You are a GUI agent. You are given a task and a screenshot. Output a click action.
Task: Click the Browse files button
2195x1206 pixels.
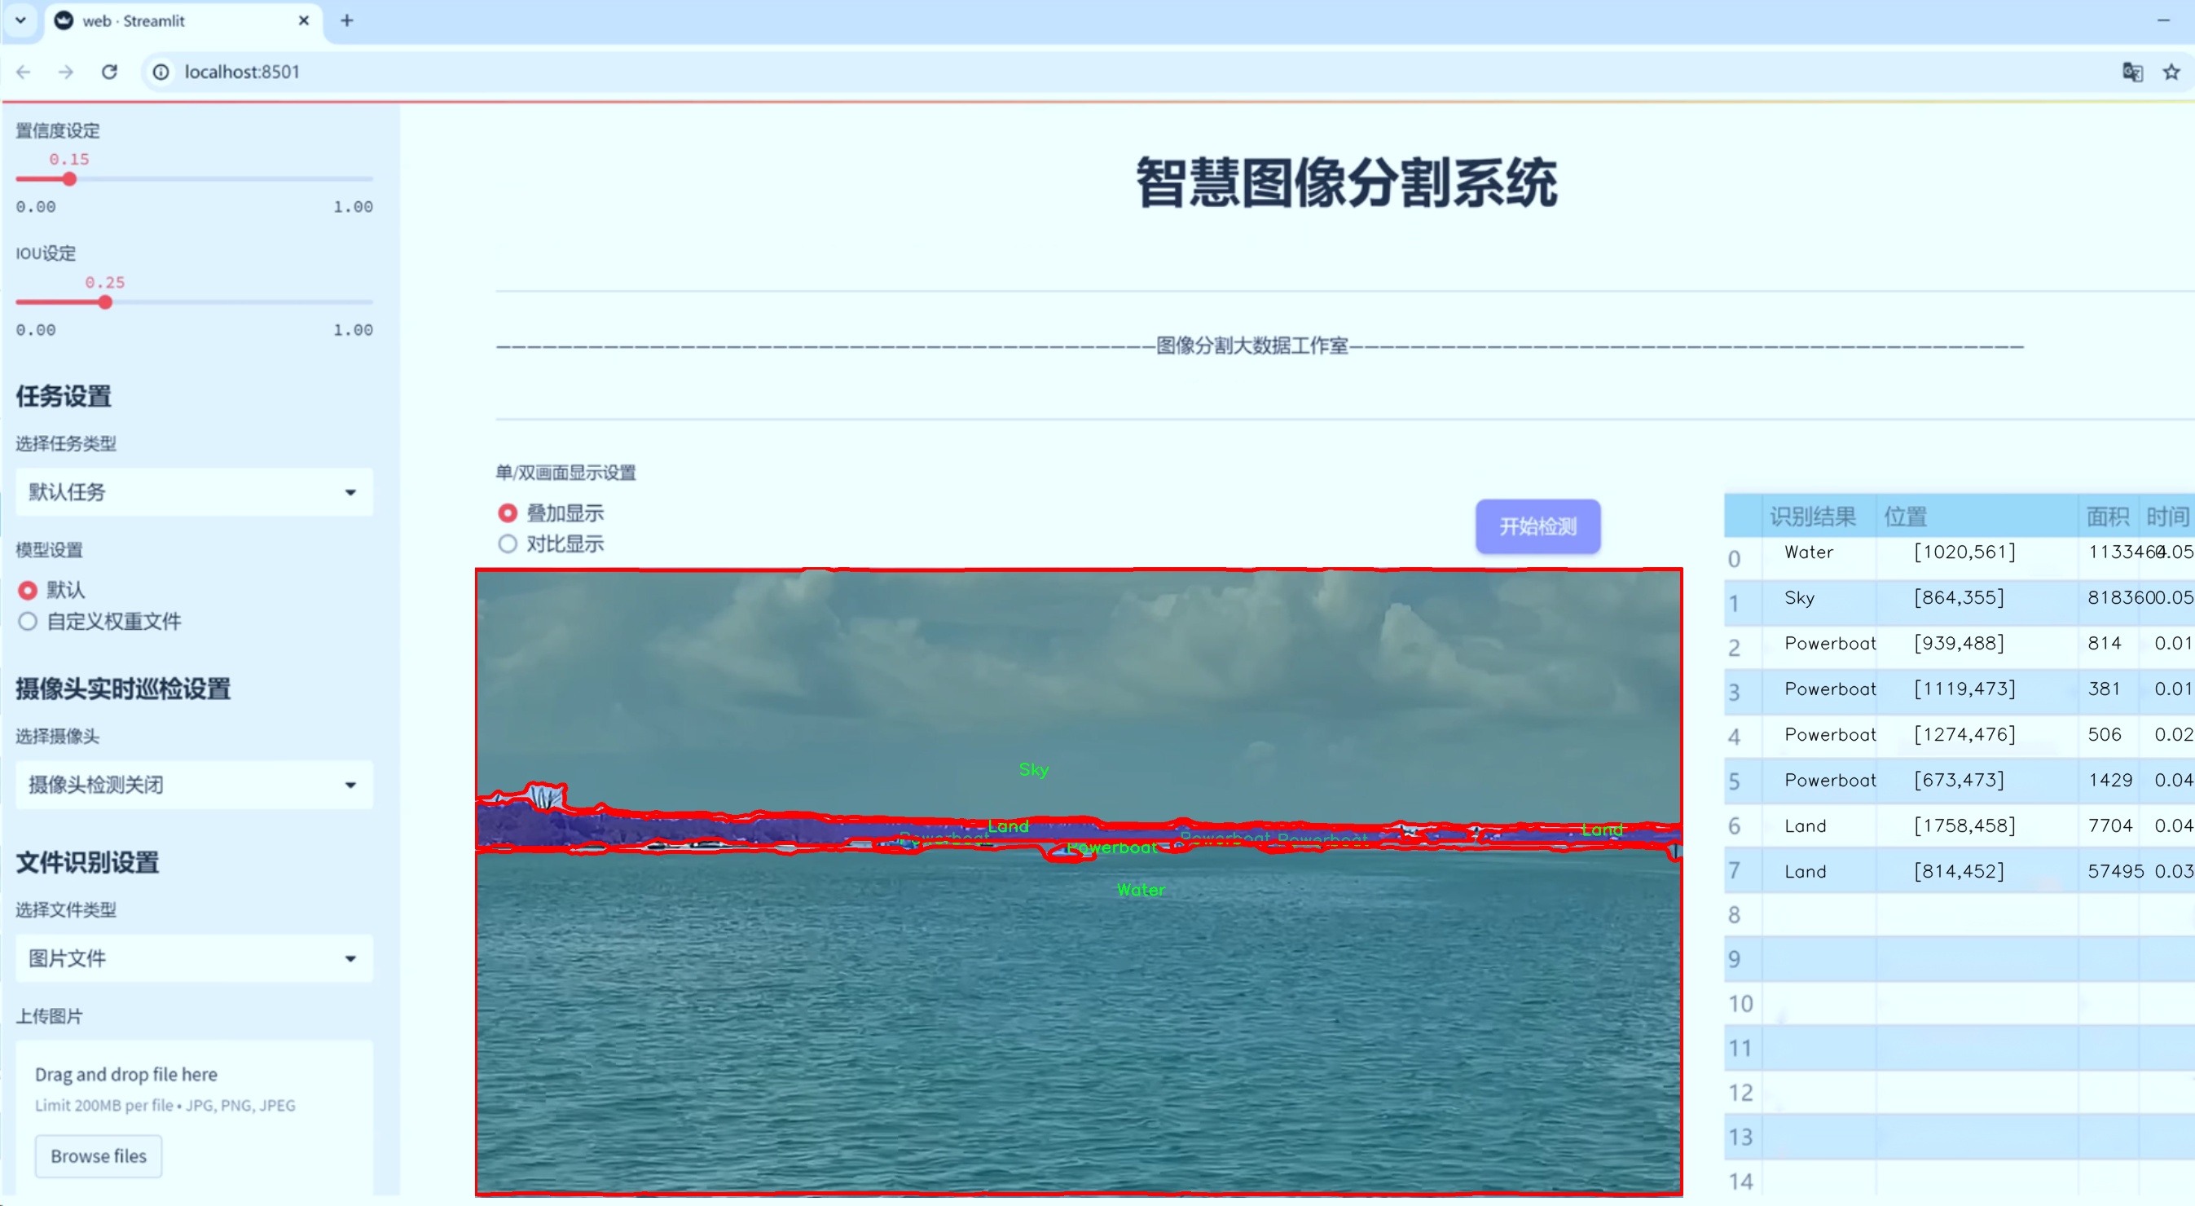[x=98, y=1155]
